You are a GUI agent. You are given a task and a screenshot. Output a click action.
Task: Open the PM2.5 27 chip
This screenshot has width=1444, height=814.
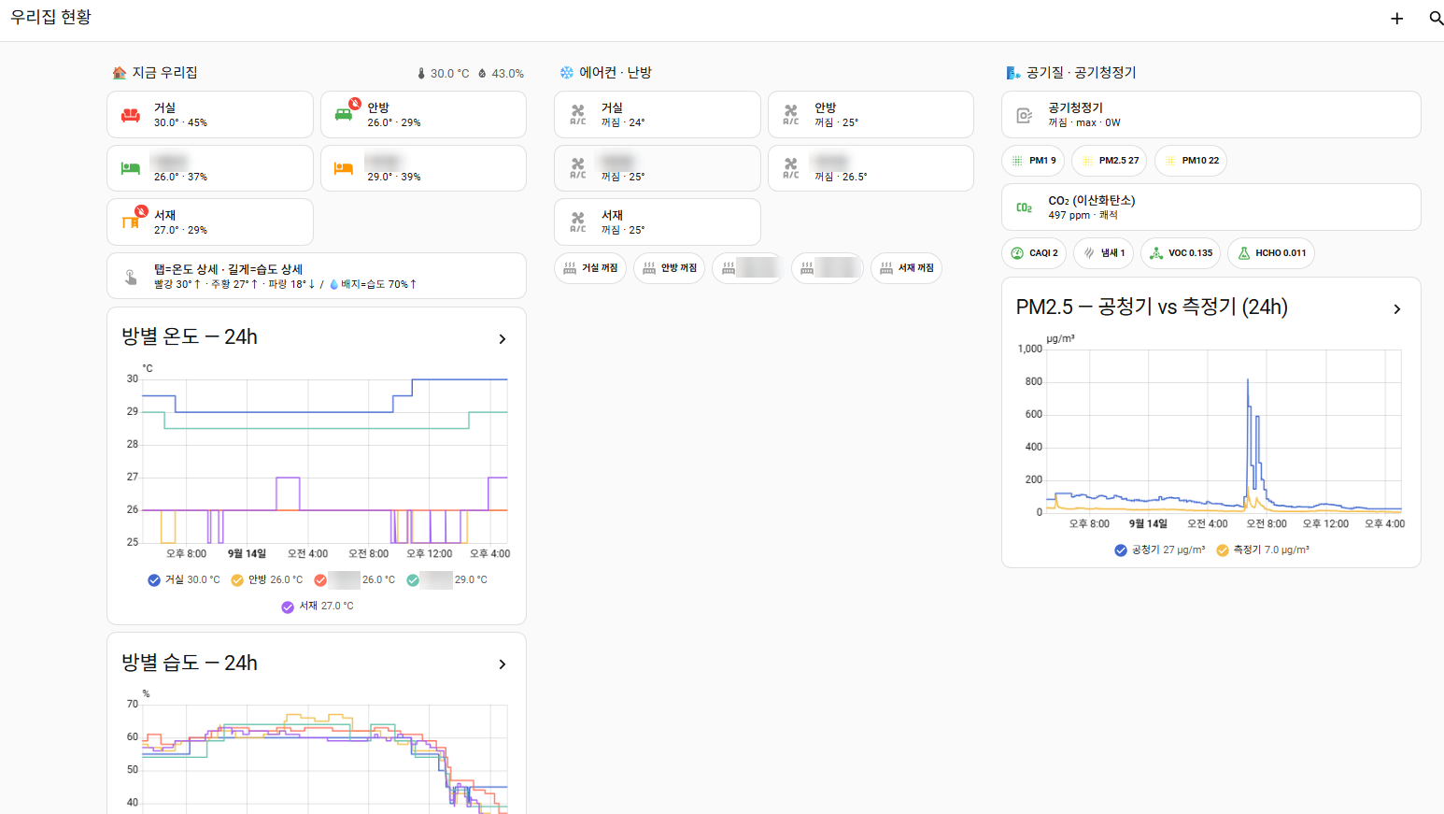(1109, 161)
